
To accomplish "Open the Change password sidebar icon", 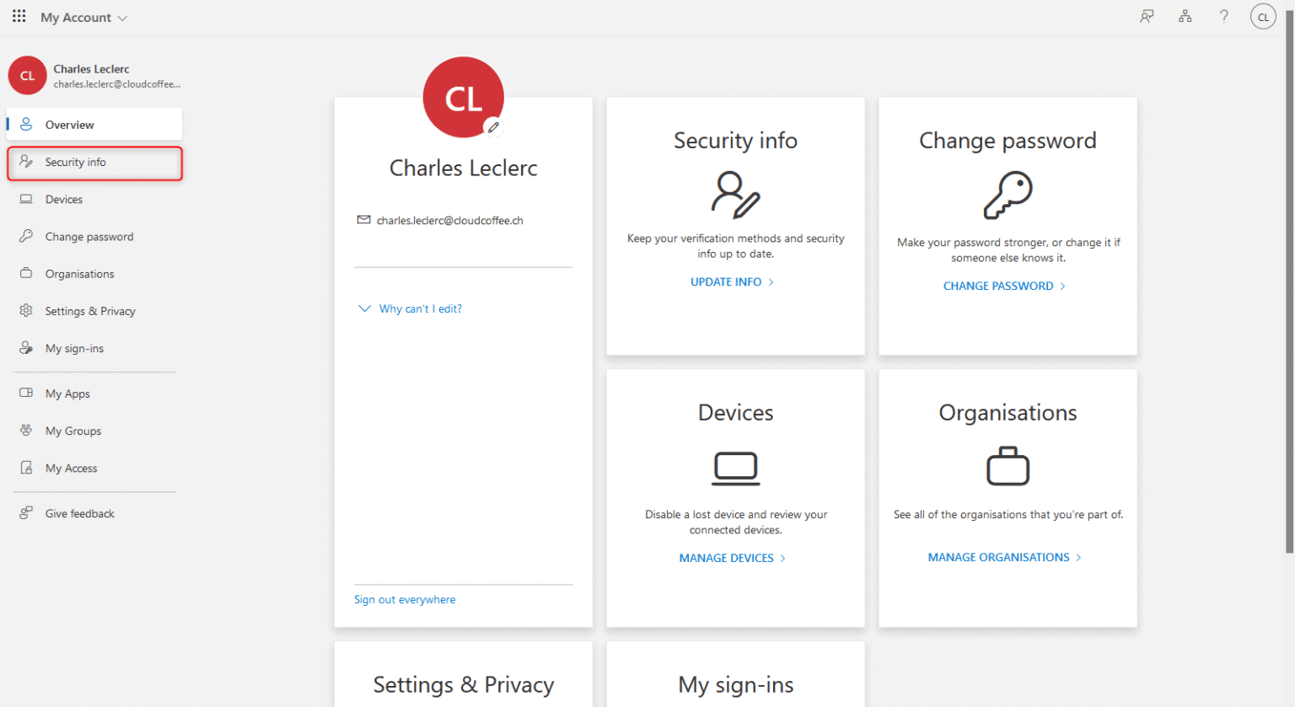I will coord(28,236).
